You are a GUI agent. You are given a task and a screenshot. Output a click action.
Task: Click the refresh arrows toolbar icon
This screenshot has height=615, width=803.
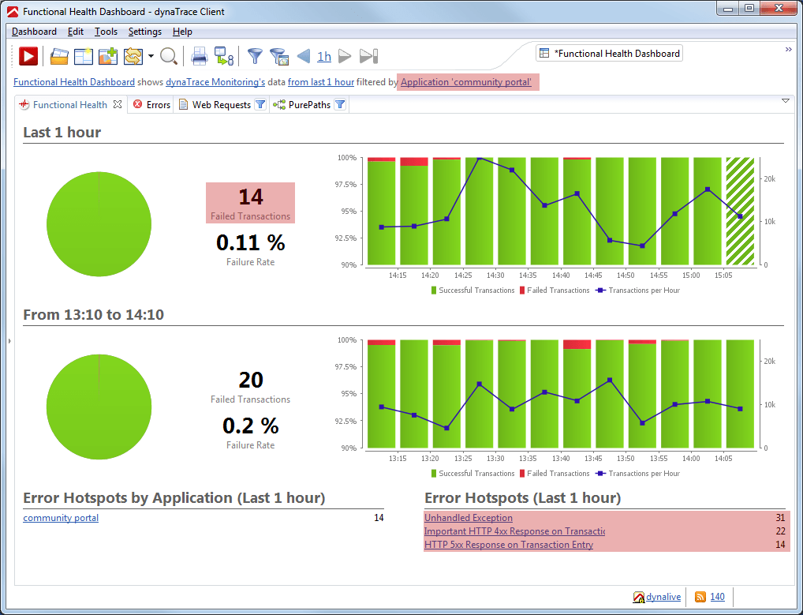133,56
